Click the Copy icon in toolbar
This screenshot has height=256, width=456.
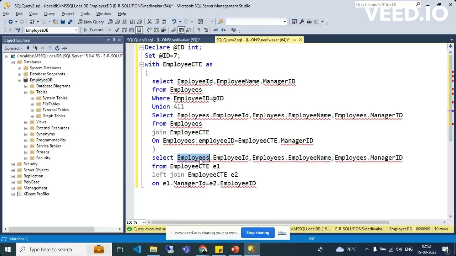click(x=157, y=22)
